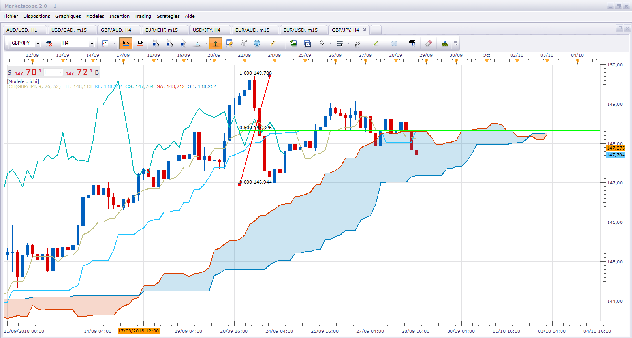This screenshot has width=632, height=338.
Task: Close the GBP/JPY, H4 tab
Action: tap(365, 30)
